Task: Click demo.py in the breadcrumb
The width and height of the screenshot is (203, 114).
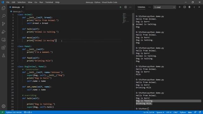Action: point(16,11)
